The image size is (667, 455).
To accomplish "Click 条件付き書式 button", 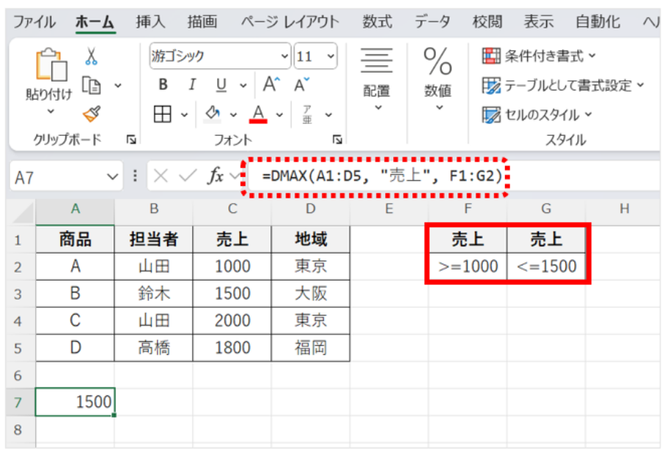I will (x=540, y=56).
